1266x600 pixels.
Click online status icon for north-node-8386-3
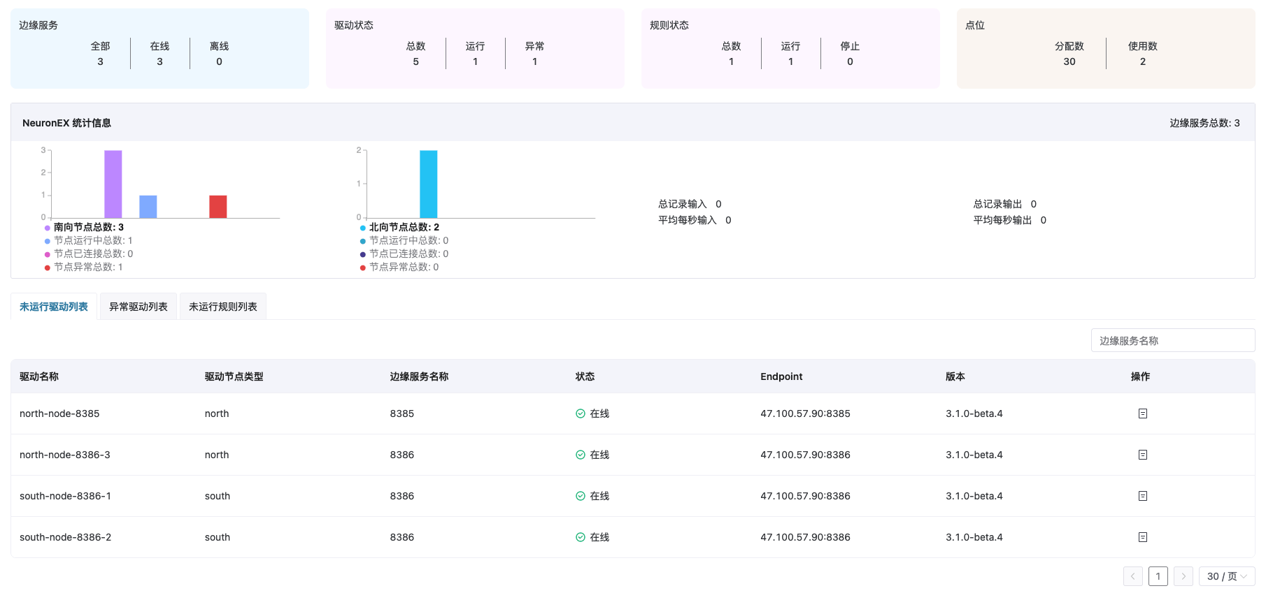[x=580, y=455]
